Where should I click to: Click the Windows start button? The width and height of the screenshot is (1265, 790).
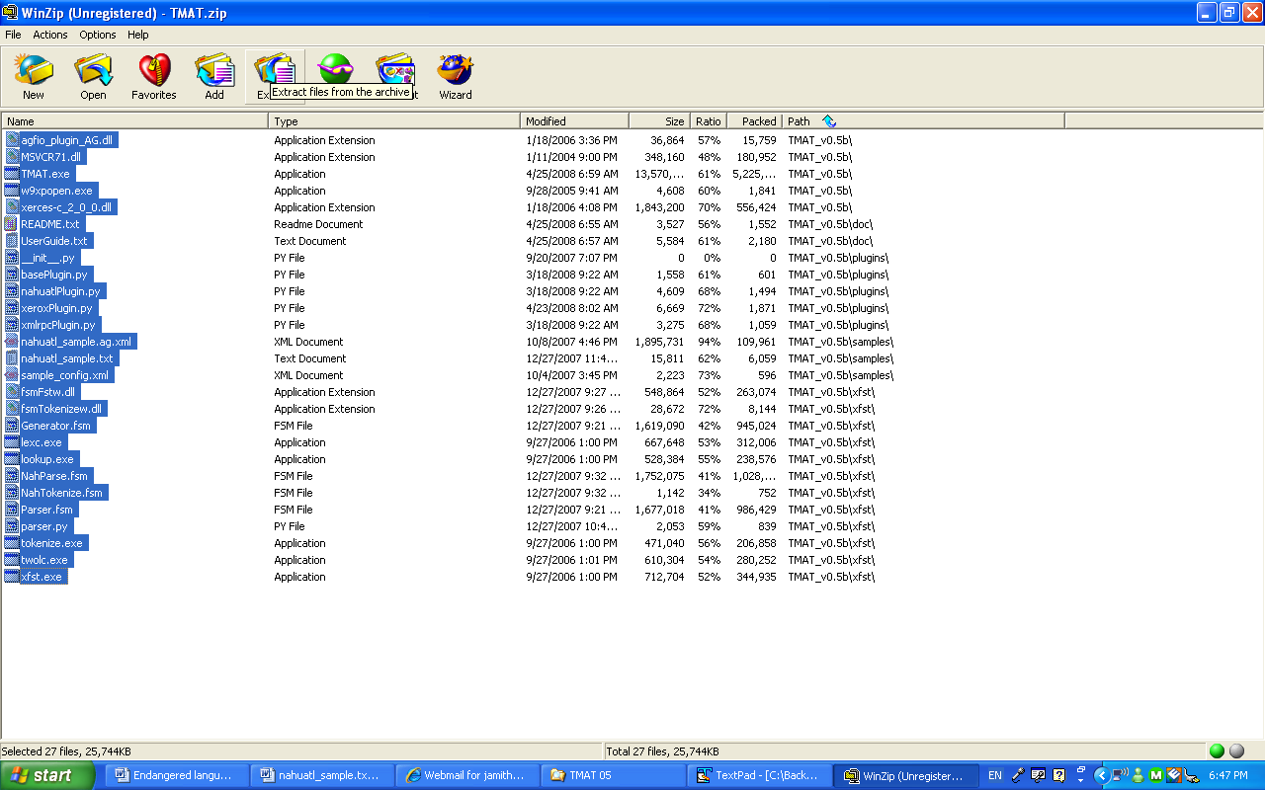[47, 775]
